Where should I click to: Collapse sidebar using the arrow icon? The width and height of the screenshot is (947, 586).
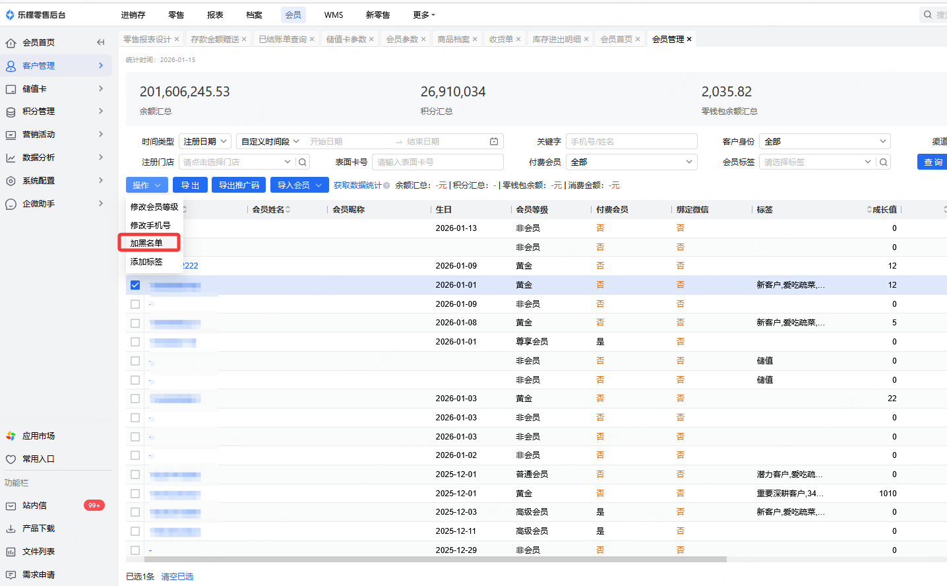click(x=100, y=42)
